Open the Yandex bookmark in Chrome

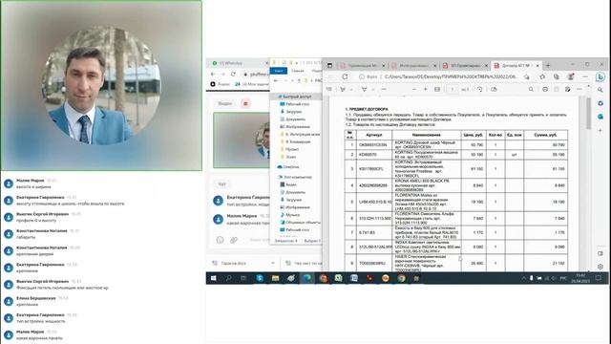pyautogui.click(x=221, y=84)
